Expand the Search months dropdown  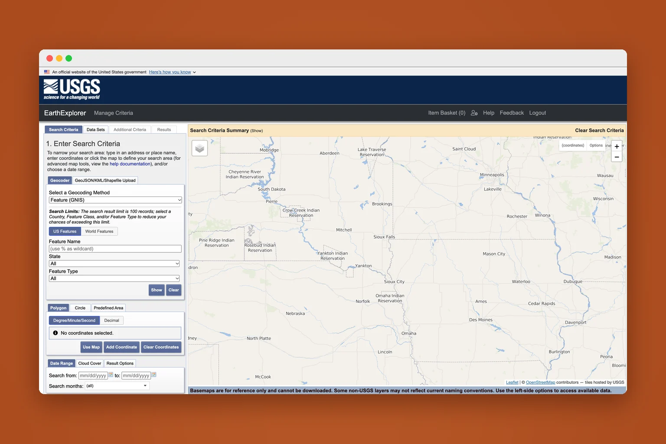pos(117,386)
